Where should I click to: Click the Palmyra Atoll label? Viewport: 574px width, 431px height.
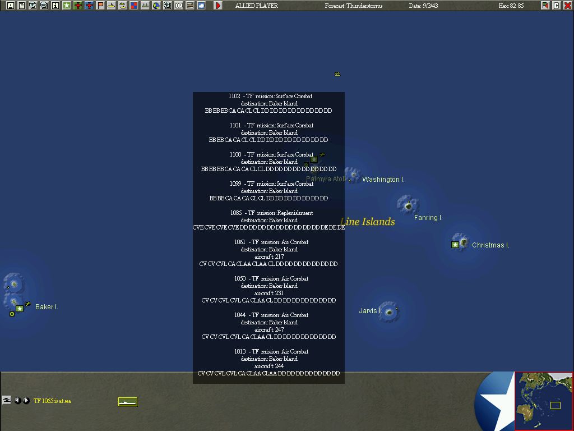click(326, 179)
